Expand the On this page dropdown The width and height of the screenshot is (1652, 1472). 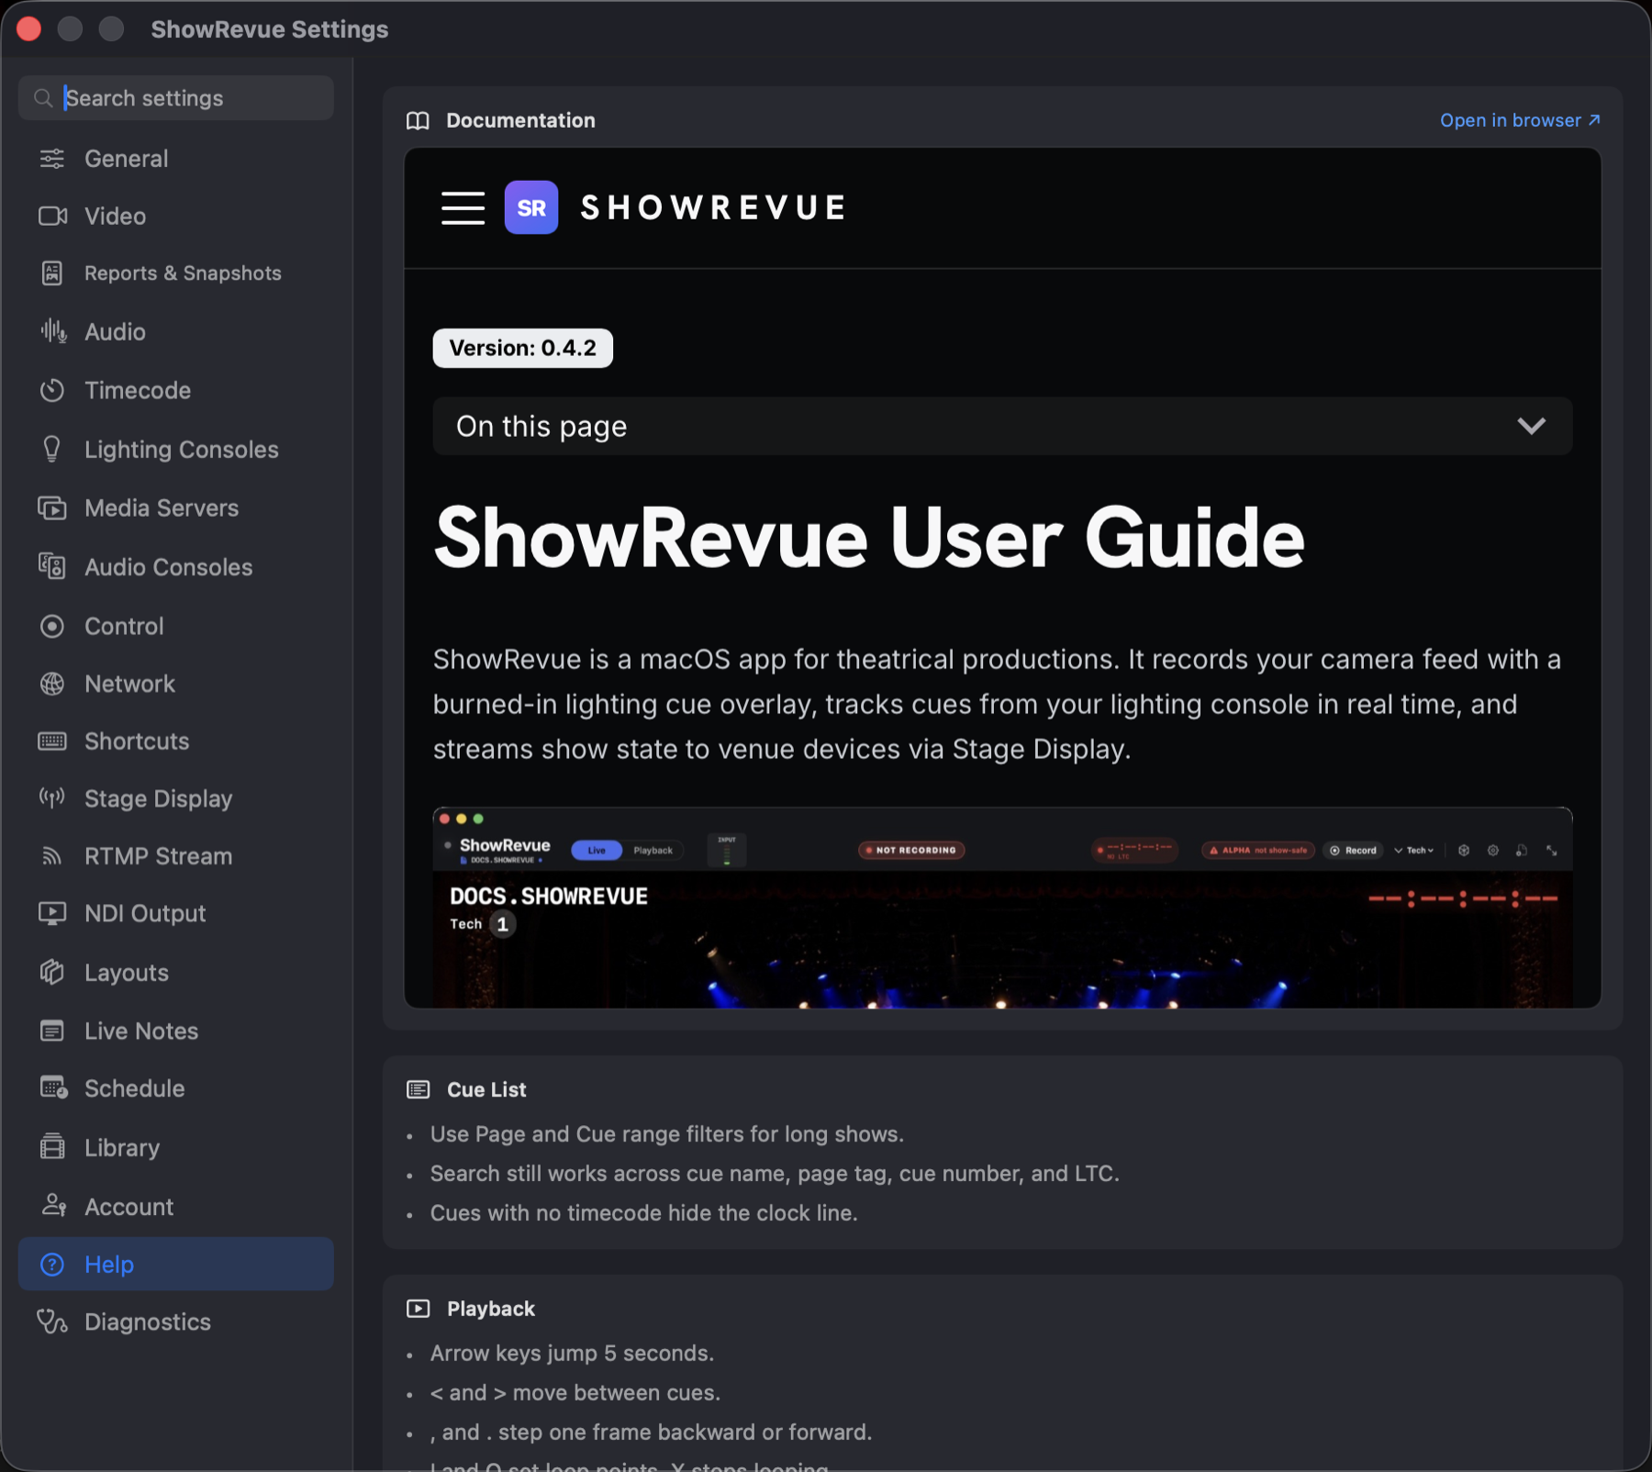1002,426
